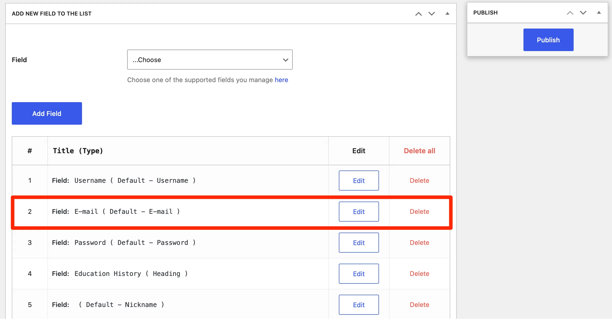Click the 'ADD NEW FIELD TO THE LIST' heading
The width and height of the screenshot is (612, 329).
[x=52, y=14]
